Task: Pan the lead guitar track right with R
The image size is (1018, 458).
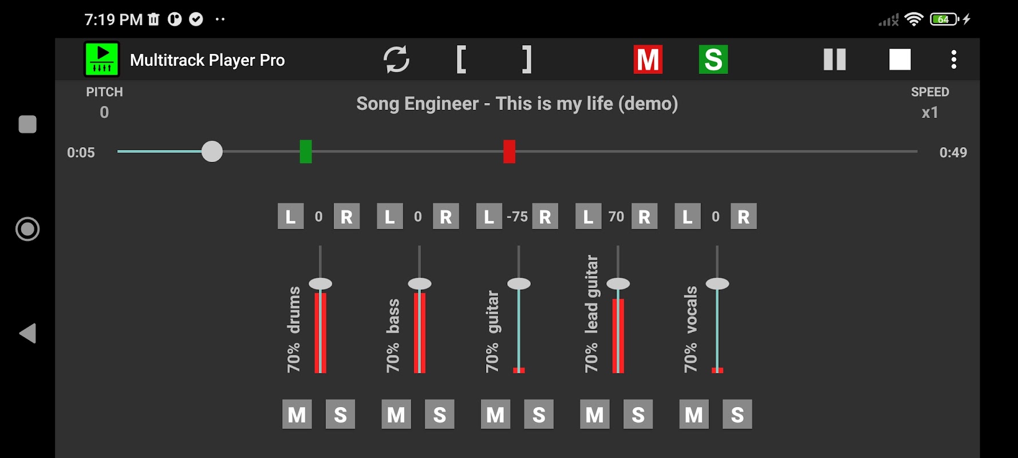Action: point(645,216)
